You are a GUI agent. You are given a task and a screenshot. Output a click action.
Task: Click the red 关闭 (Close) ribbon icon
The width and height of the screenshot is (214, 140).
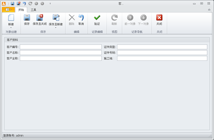pyautogui.click(x=159, y=17)
